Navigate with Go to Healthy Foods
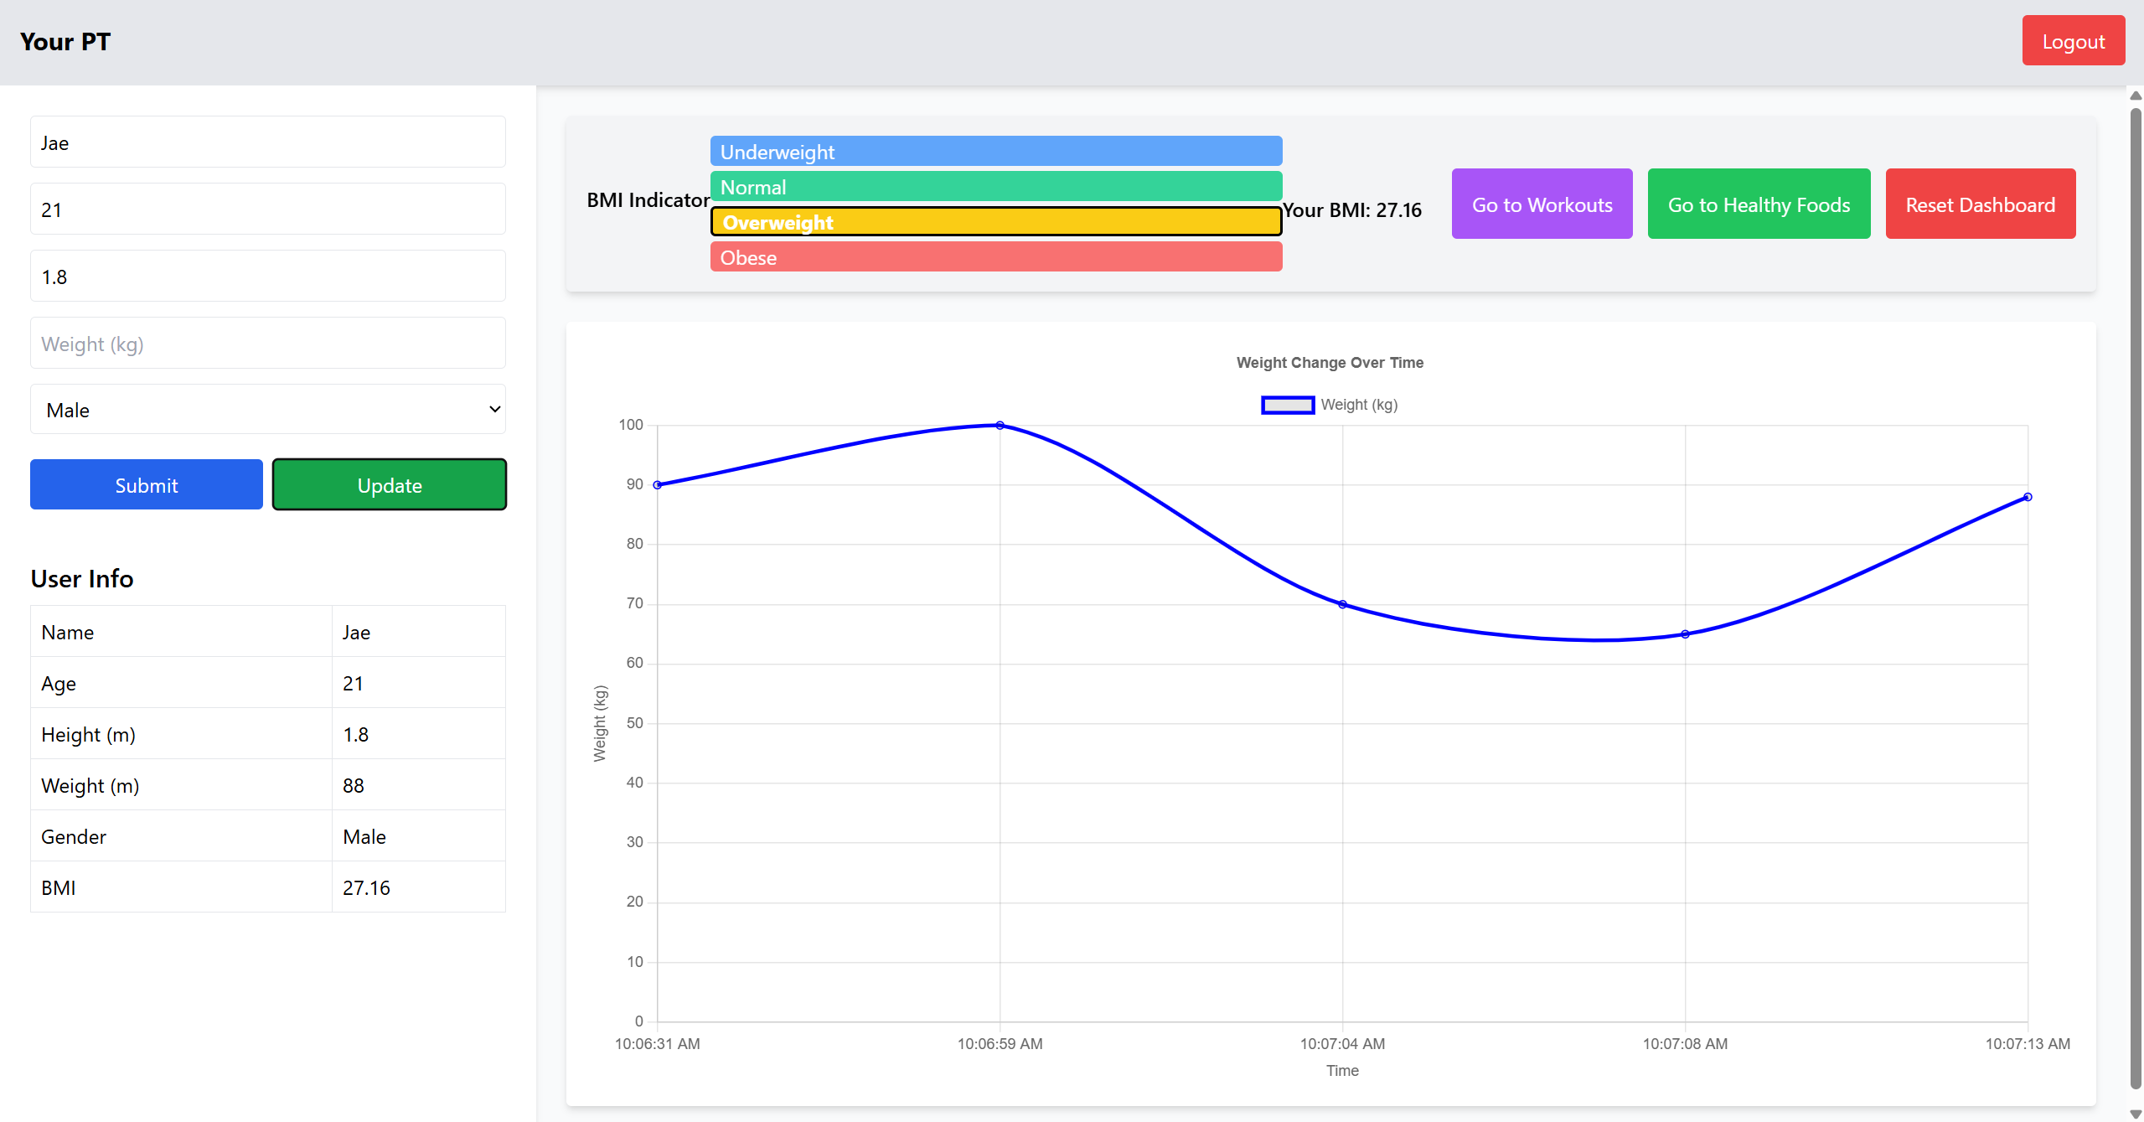Image resolution: width=2144 pixels, height=1122 pixels. (1759, 204)
